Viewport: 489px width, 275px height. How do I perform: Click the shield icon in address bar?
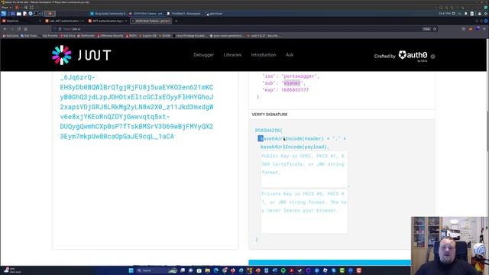(55, 29)
